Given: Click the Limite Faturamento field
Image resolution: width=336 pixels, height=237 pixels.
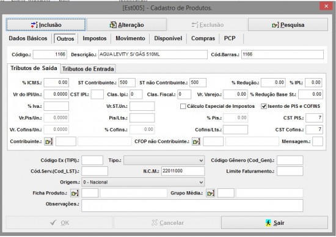Looking at the screenshot, I should (290, 171).
